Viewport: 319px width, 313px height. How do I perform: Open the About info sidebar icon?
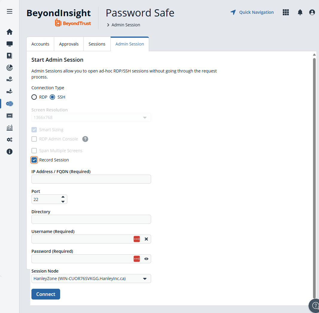10,152
